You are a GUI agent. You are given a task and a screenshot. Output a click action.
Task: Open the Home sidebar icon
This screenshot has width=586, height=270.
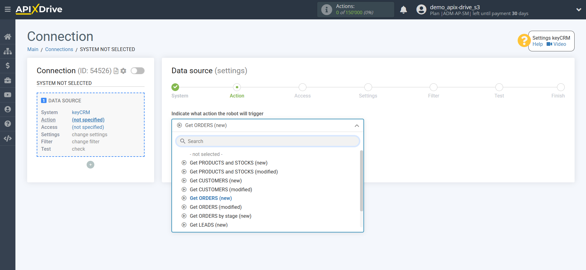coord(8,37)
